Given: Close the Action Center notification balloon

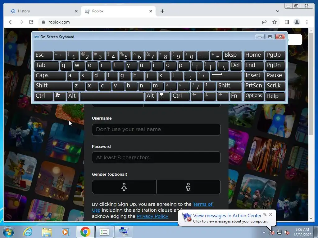Looking at the screenshot, I should click(270, 214).
